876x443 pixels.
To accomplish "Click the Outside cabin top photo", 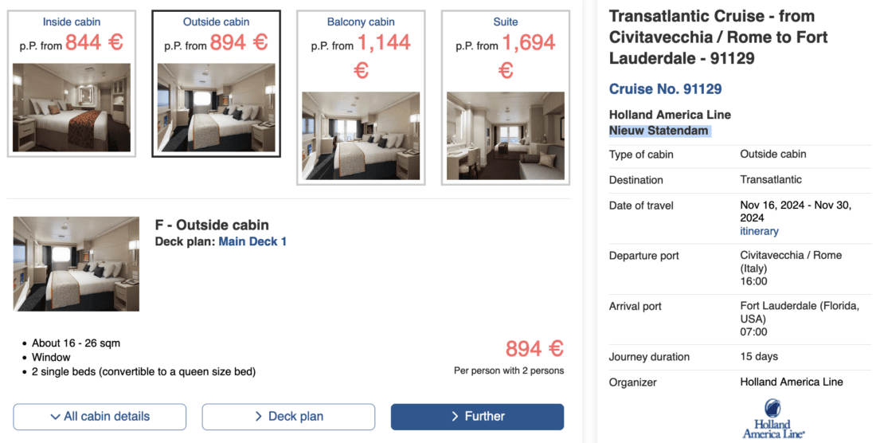I will 217,108.
